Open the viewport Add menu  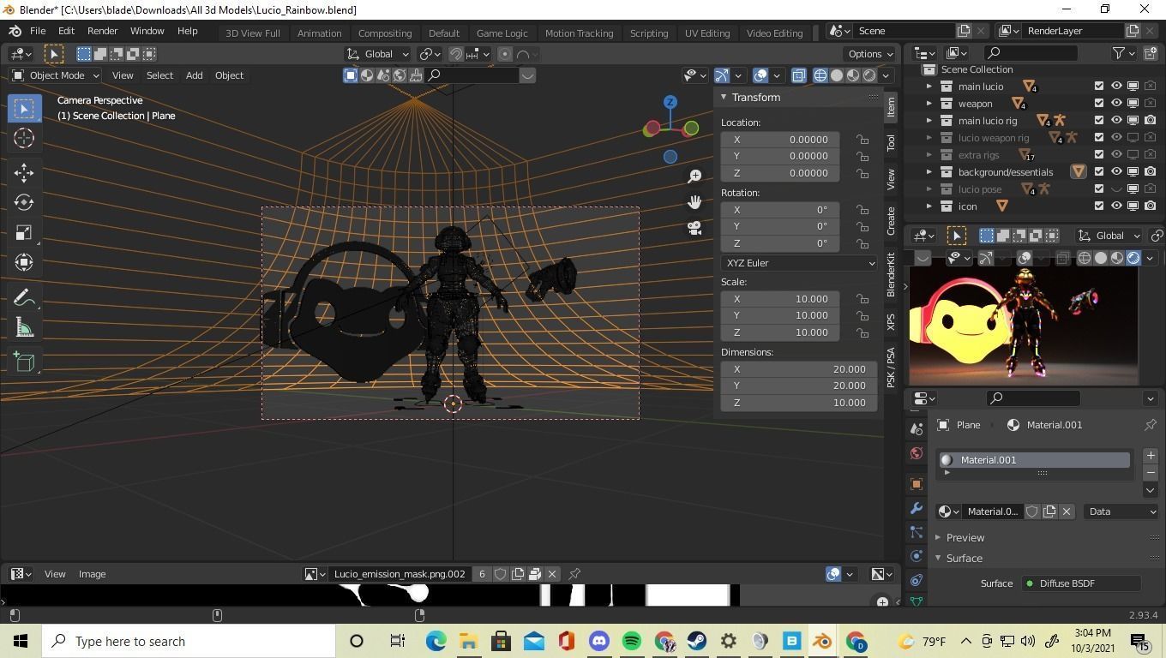[x=194, y=75]
